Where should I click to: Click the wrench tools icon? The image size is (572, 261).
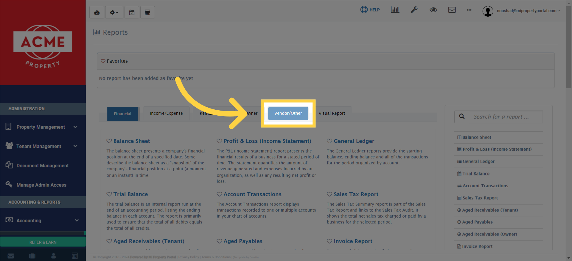coord(414,10)
